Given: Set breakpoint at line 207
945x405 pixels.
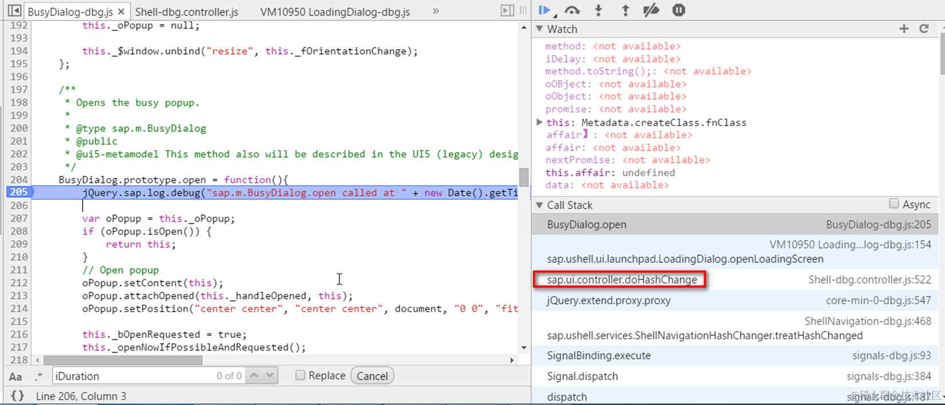Looking at the screenshot, I should [19, 218].
